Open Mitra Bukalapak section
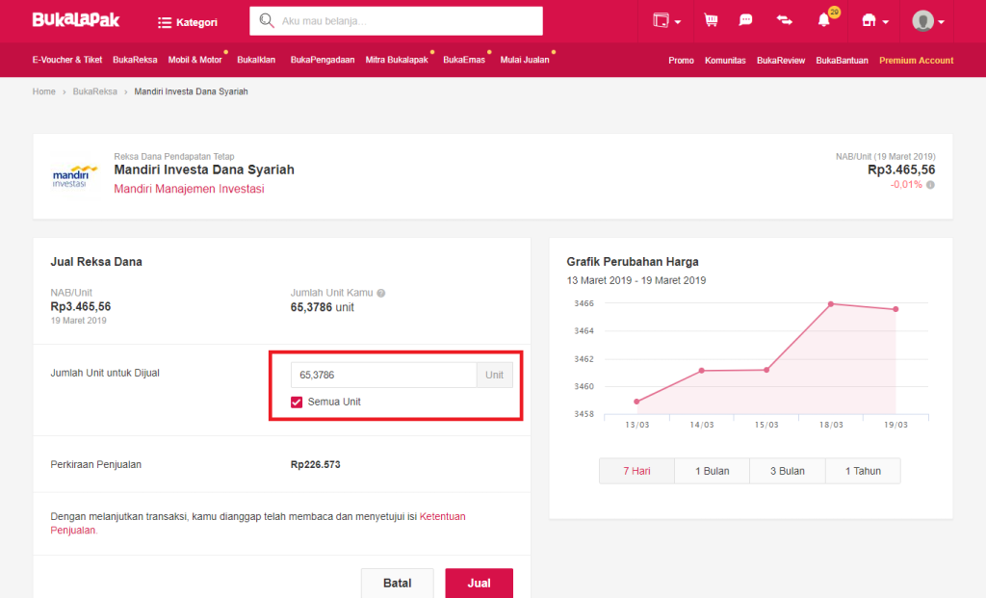 pyautogui.click(x=397, y=60)
